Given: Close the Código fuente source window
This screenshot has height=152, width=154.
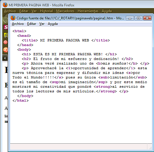Looking at the screenshot, I should pyautogui.click(x=147, y=18).
